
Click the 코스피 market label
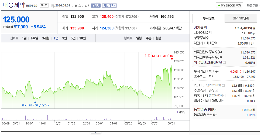(44, 5)
